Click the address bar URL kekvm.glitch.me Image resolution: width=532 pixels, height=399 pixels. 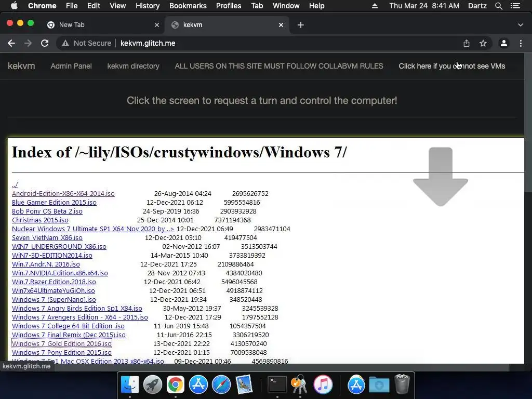(x=148, y=43)
